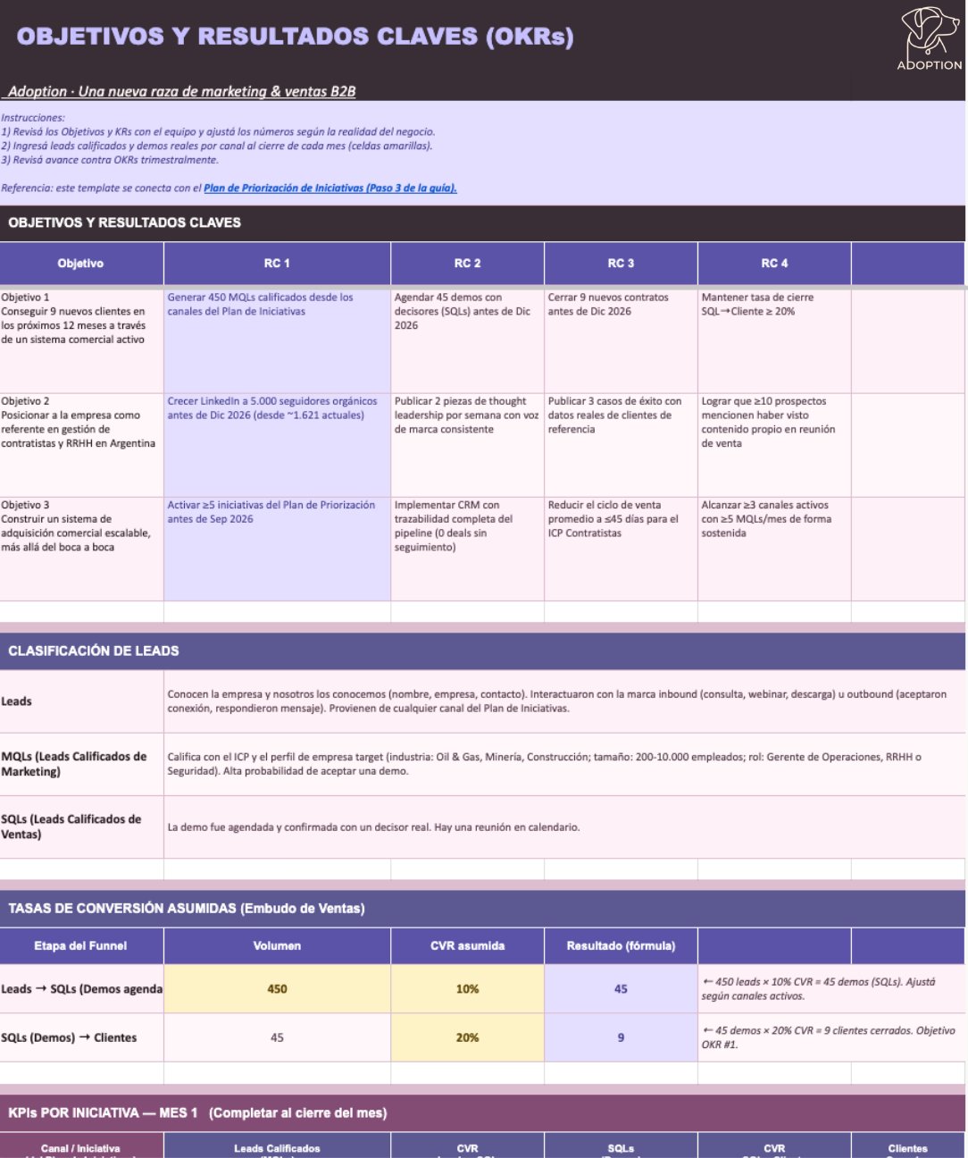The height and width of the screenshot is (1158, 968).
Task: Select the "Publicar 2 piezas de thought leadership" cell
Action: point(467,445)
